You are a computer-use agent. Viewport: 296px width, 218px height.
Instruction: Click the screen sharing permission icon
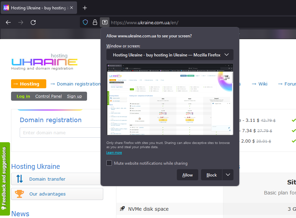click(105, 22)
